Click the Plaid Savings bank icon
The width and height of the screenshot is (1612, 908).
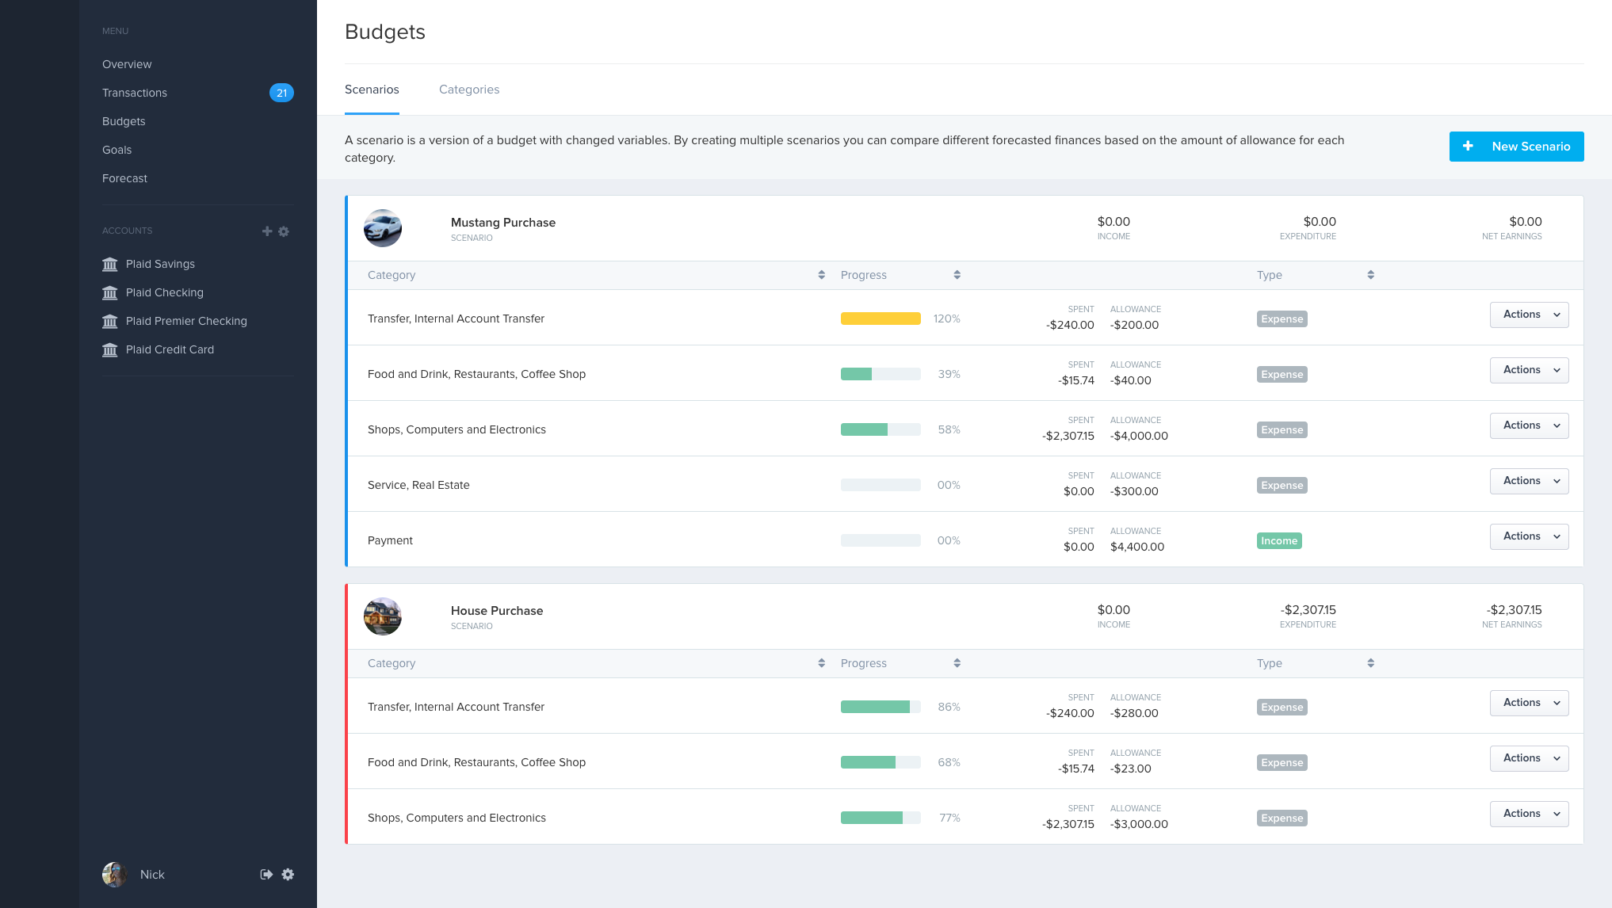coord(110,264)
